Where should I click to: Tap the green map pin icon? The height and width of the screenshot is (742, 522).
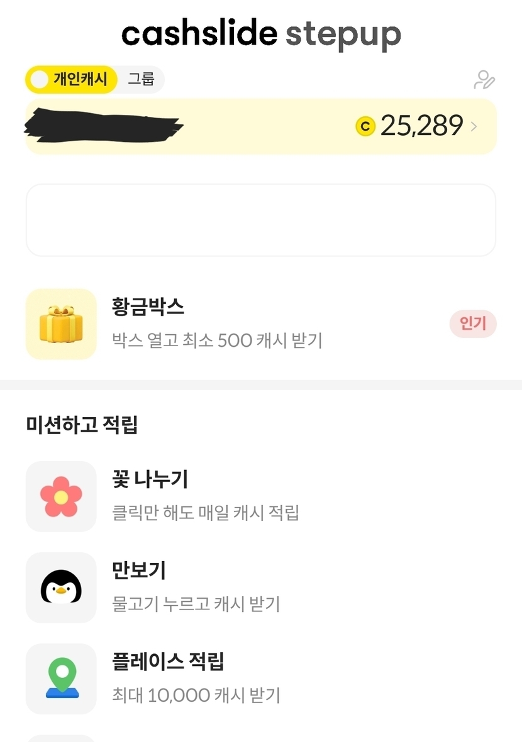pyautogui.click(x=61, y=679)
